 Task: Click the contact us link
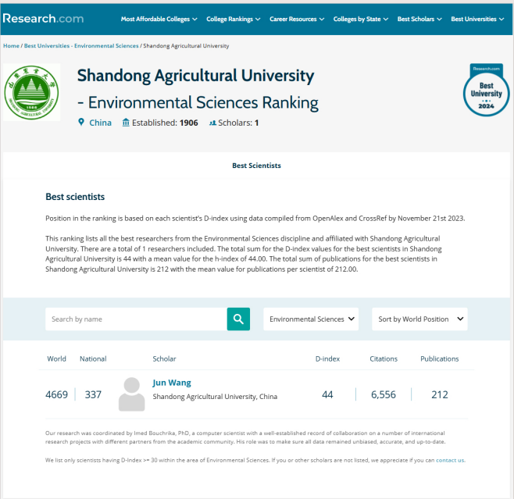pyautogui.click(x=450, y=460)
